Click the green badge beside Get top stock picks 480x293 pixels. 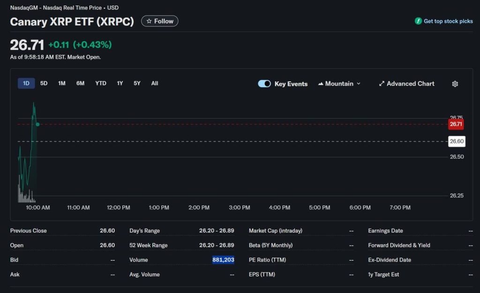point(418,21)
